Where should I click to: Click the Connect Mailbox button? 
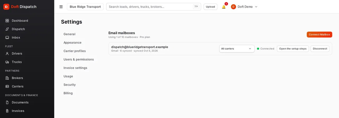pyautogui.click(x=319, y=35)
